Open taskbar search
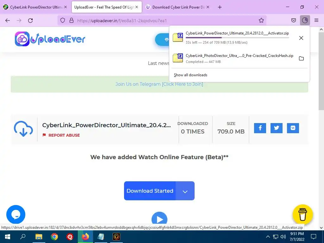This screenshot has height=243, width=324. tap(23, 237)
